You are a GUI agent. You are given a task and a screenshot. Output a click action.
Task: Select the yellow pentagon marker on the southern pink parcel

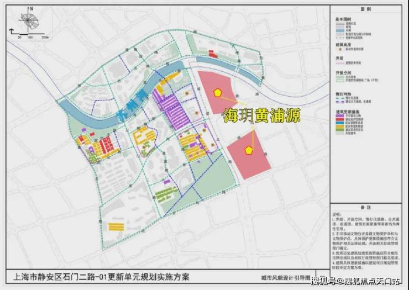pyautogui.click(x=249, y=150)
